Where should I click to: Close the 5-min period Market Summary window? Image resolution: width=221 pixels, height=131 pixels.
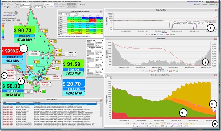[101, 11]
